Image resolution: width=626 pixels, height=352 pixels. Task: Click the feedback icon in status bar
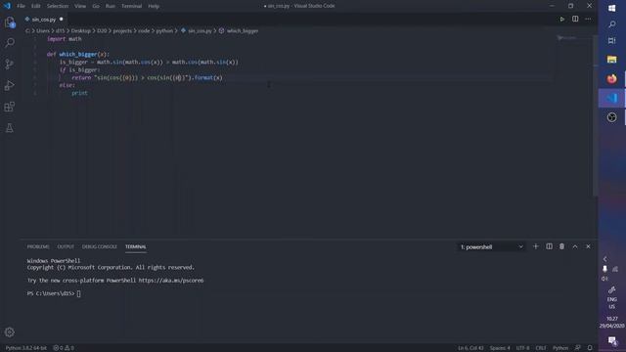point(577,348)
